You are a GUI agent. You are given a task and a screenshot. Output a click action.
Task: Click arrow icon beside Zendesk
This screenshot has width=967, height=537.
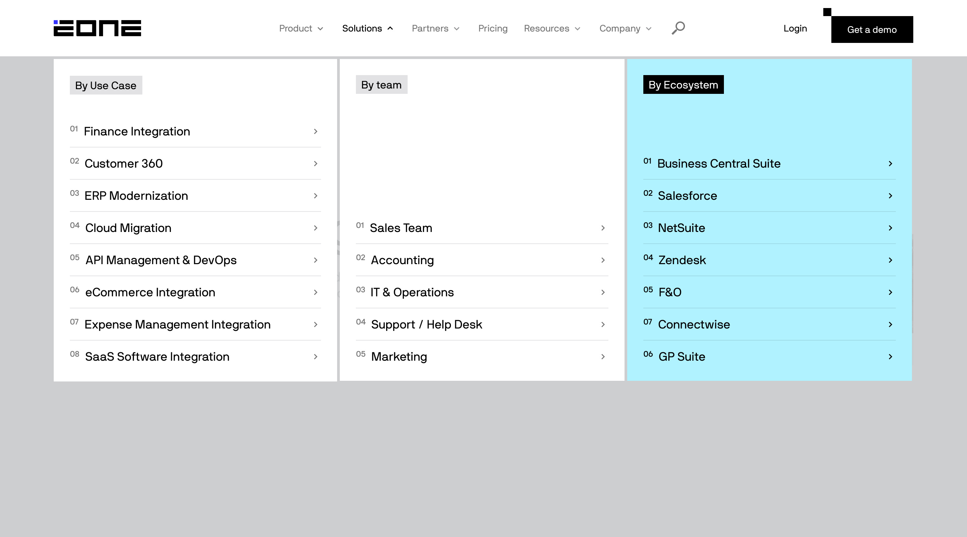pos(890,260)
